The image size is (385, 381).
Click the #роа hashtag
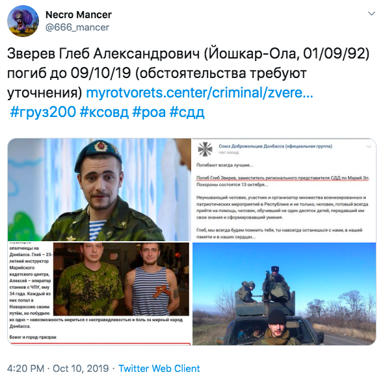tap(149, 112)
